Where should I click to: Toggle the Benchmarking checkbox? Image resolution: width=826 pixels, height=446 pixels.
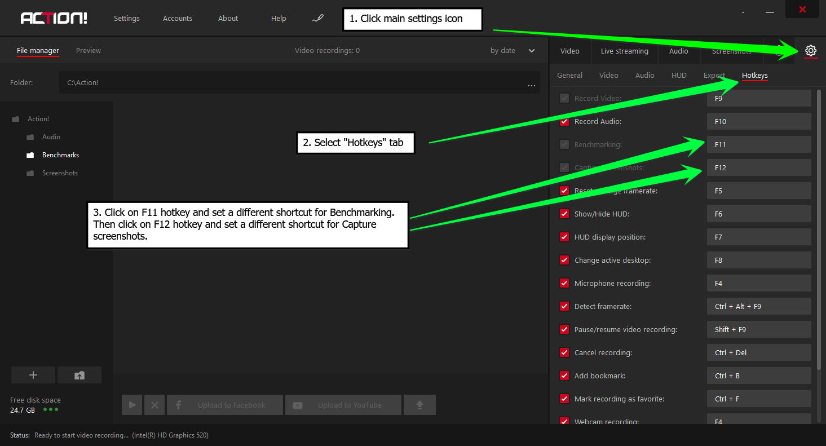564,144
